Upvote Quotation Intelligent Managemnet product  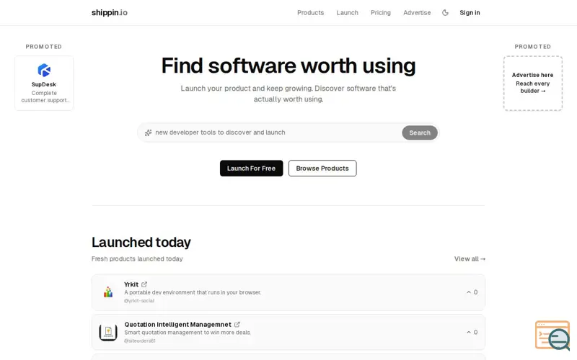coord(472,332)
